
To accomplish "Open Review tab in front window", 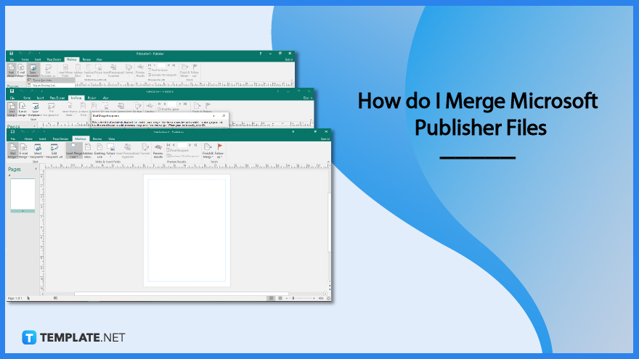I will coord(97,139).
